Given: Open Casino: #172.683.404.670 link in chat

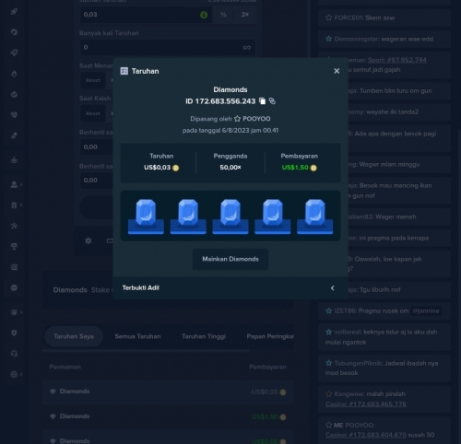Looking at the screenshot, I should coord(366,435).
